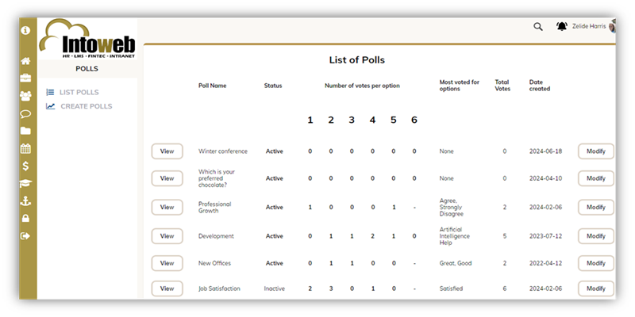Image resolution: width=635 pixels, height=317 pixels.
Task: Click the logout arrow icon in the sidebar
Action: tap(25, 235)
